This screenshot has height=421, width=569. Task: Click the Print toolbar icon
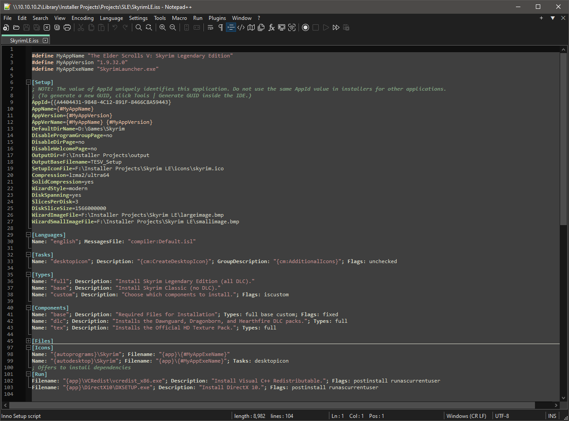[67, 27]
